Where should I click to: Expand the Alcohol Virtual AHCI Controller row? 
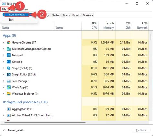(3, 115)
